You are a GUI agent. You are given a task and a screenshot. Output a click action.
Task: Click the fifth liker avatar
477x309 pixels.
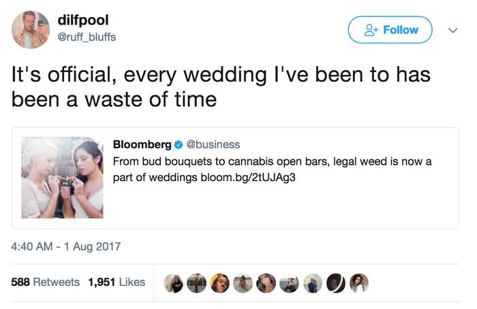pos(266,283)
